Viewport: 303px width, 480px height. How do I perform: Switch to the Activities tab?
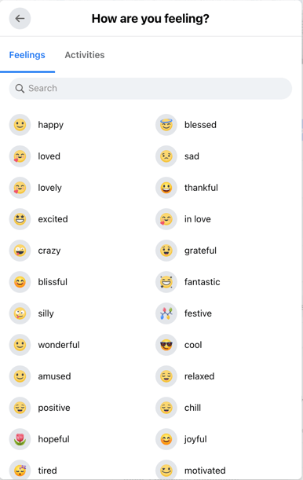pyautogui.click(x=85, y=55)
